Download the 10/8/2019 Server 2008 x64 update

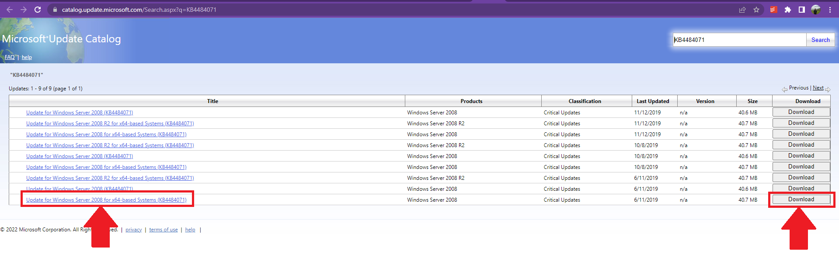801,167
